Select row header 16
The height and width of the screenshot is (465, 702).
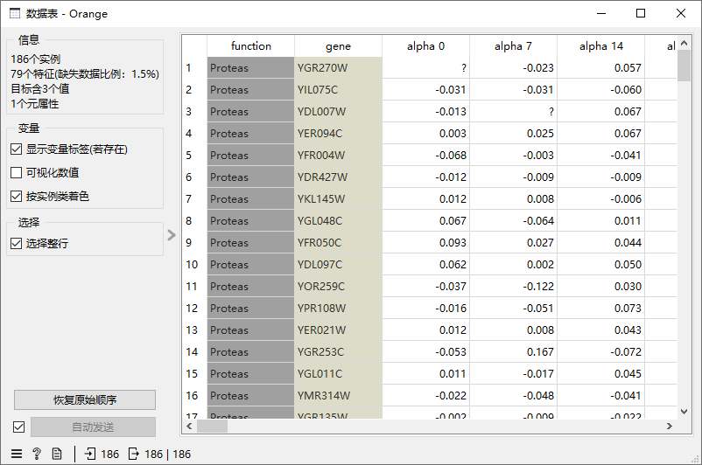click(x=194, y=396)
